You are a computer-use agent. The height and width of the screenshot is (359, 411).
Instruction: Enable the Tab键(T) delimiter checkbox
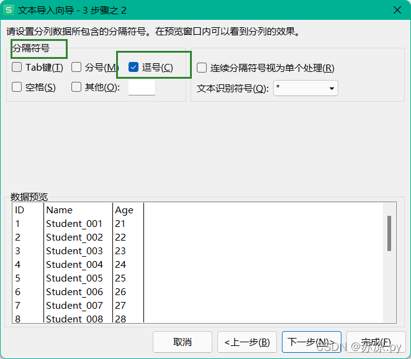[x=17, y=68]
